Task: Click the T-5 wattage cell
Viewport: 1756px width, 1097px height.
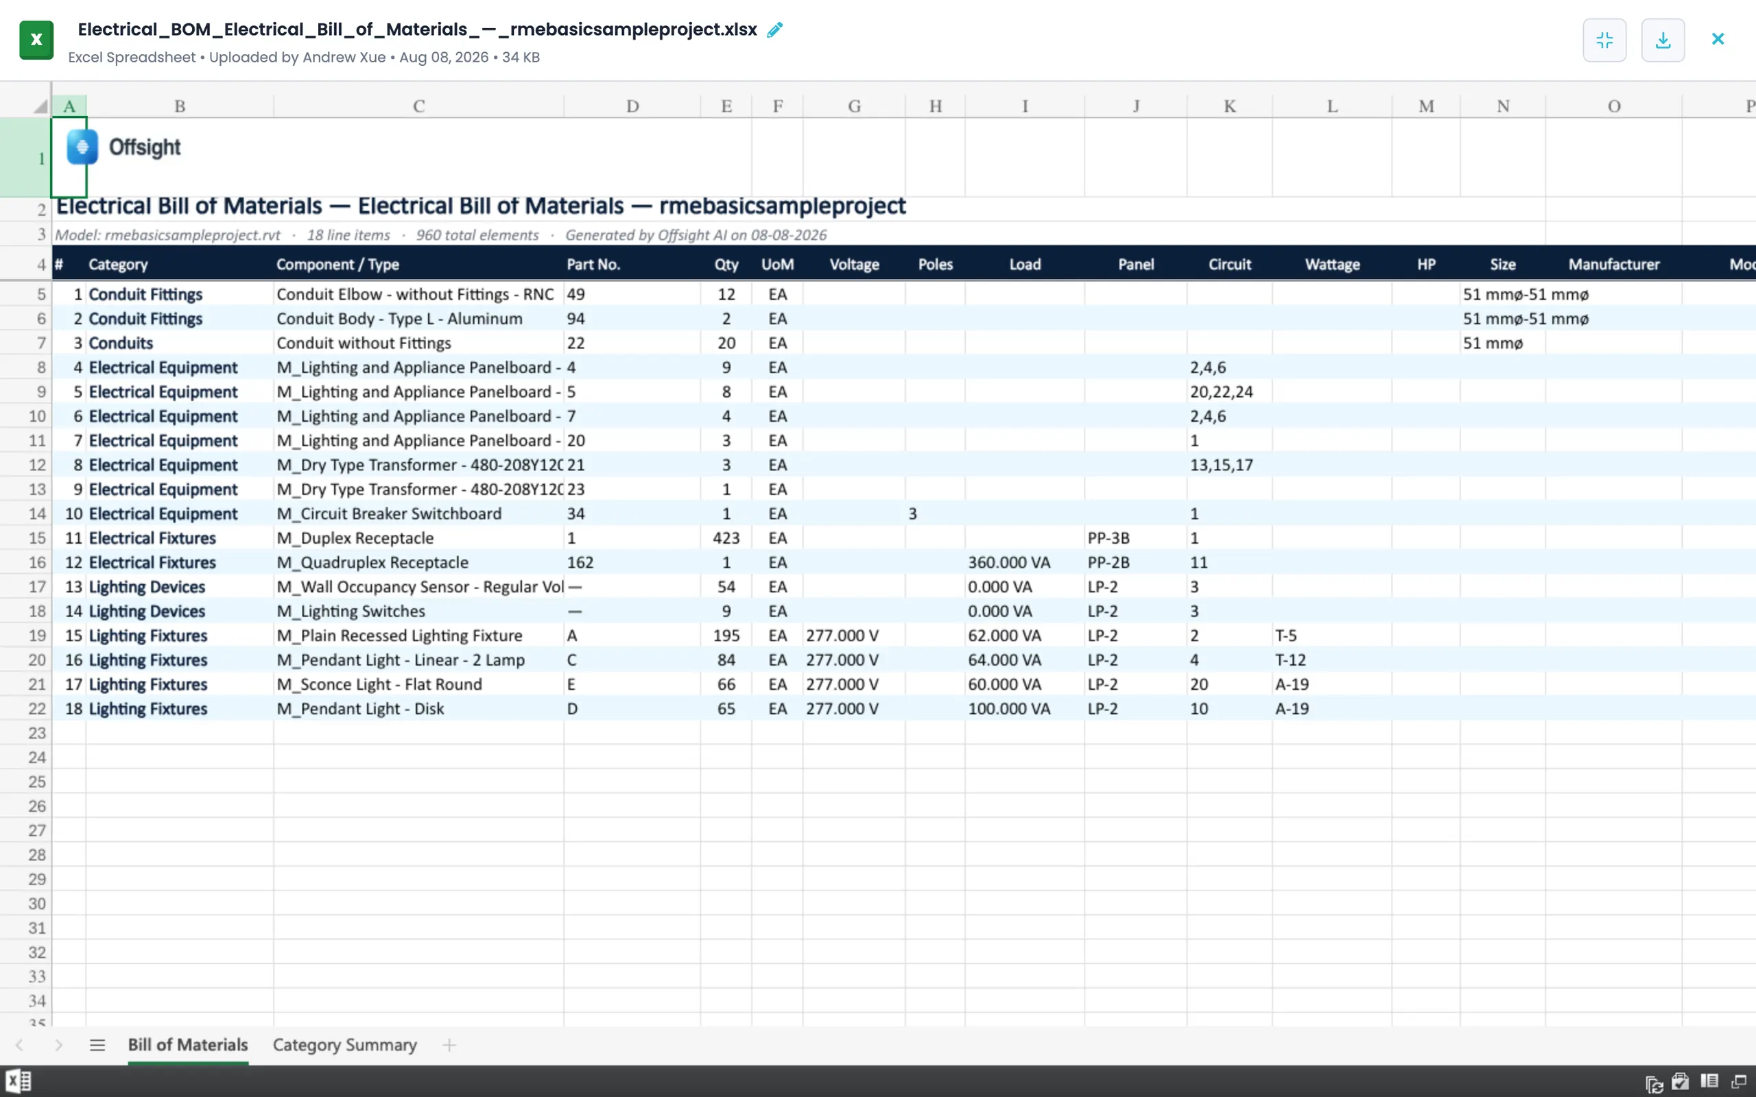Action: [1332, 636]
